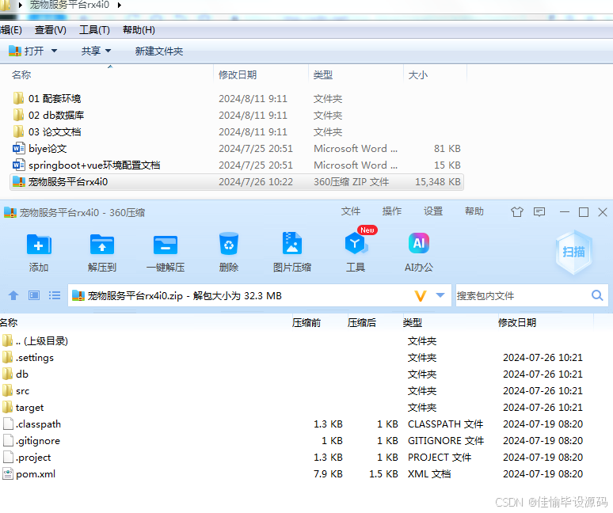The image size is (613, 513).
Task: Open the feedback message icon in title bar
Action: [539, 212]
